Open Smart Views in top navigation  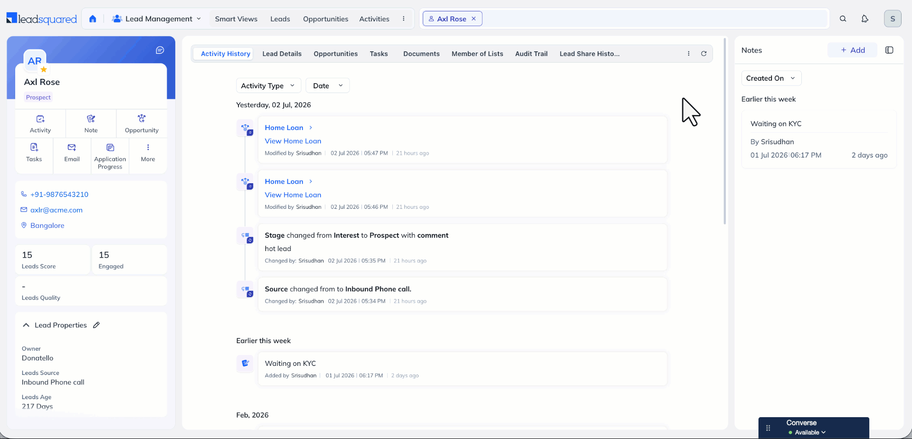point(236,19)
